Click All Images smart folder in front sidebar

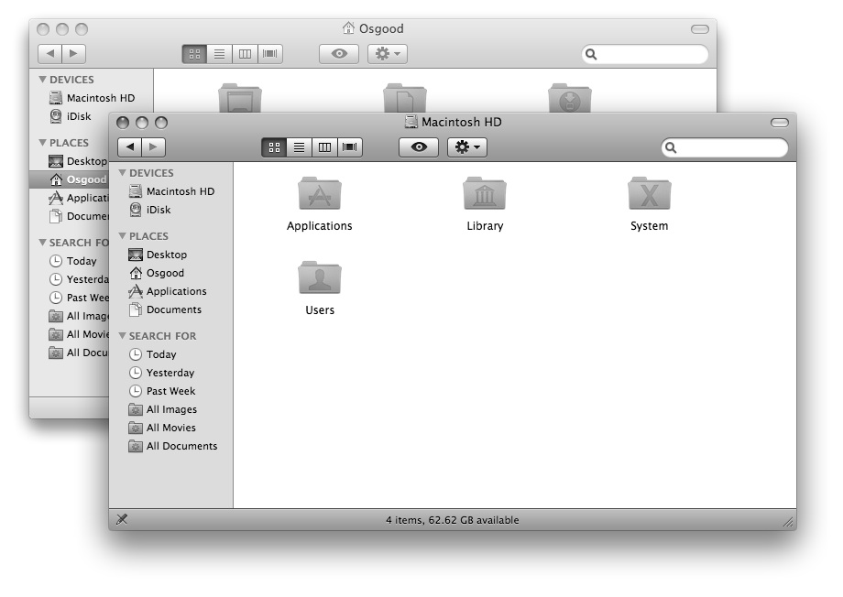(171, 409)
